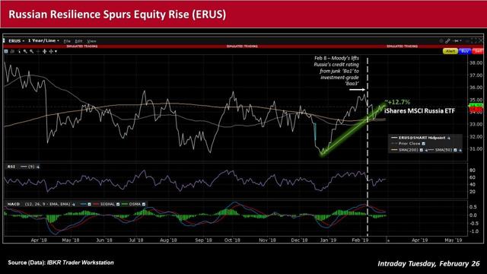Expand the crosshair tool dropdown arrow
This screenshot has width=487, height=274.
point(56,51)
